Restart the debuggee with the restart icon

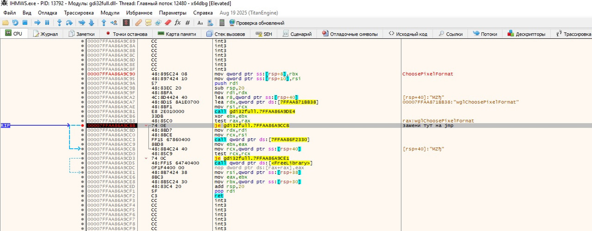pyautogui.click(x=15, y=23)
